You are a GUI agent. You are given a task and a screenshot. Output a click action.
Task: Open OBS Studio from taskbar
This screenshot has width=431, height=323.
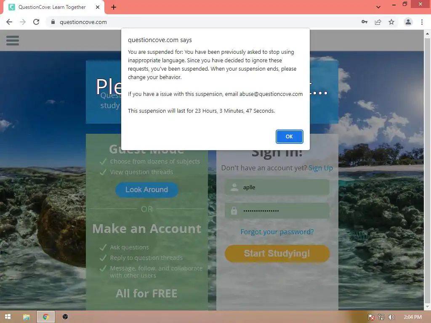pyautogui.click(x=65, y=317)
